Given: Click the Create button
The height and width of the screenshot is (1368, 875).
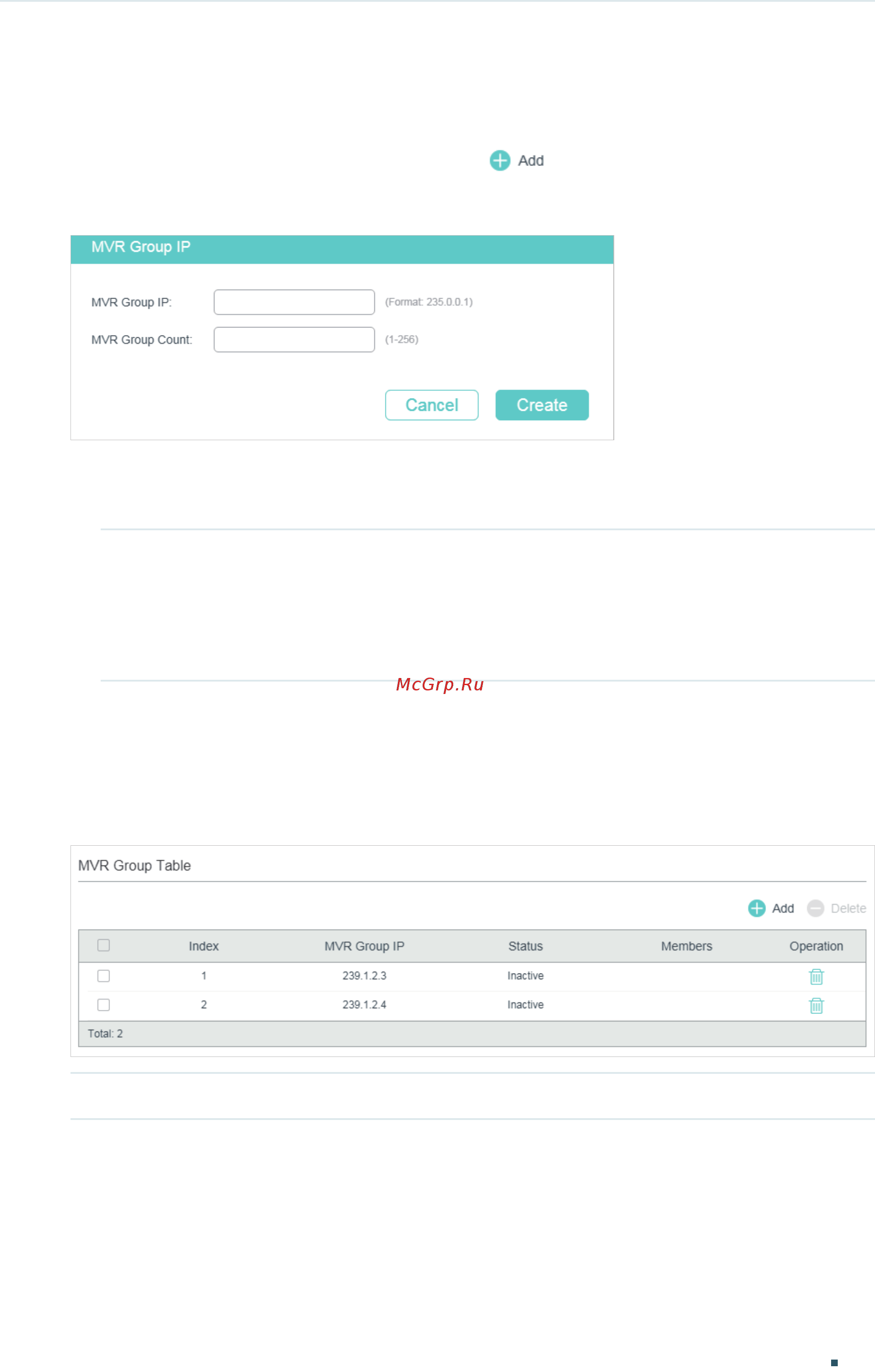Looking at the screenshot, I should [x=542, y=405].
